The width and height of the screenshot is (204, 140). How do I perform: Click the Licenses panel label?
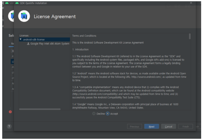point(24,35)
